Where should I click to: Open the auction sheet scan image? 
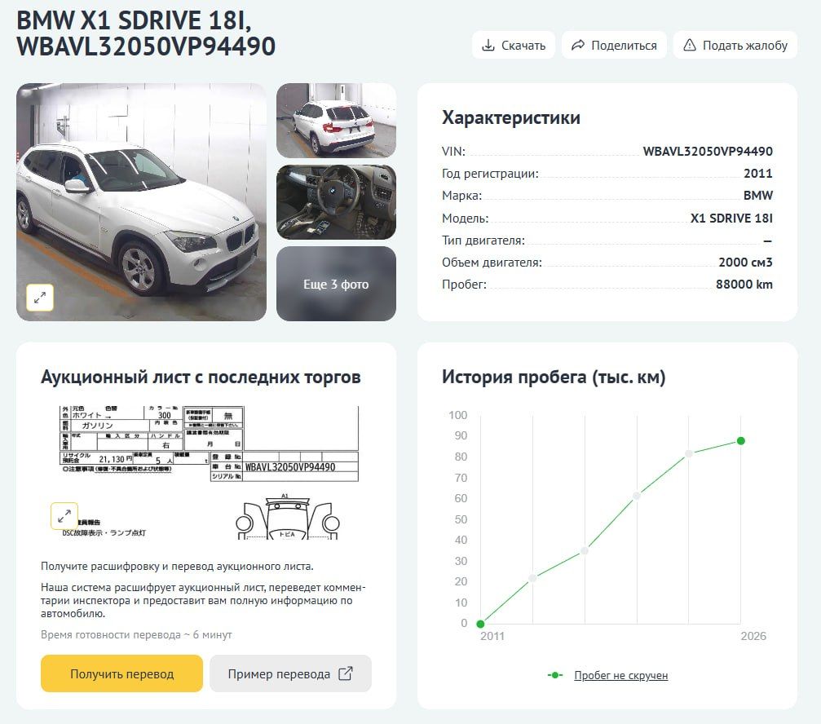209,473
